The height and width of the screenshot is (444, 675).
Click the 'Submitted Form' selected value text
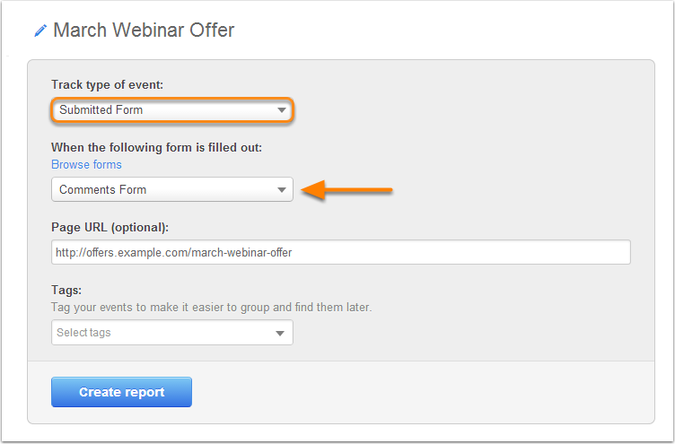coord(101,110)
